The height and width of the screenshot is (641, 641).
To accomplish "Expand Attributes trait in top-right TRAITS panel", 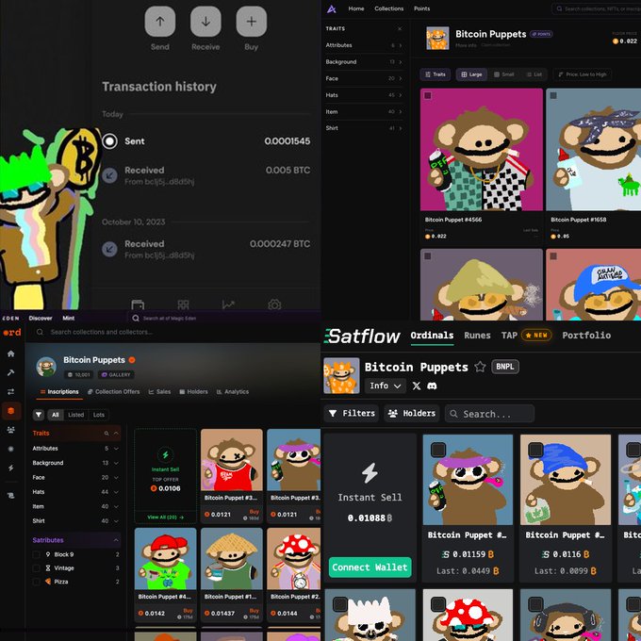I will point(364,45).
